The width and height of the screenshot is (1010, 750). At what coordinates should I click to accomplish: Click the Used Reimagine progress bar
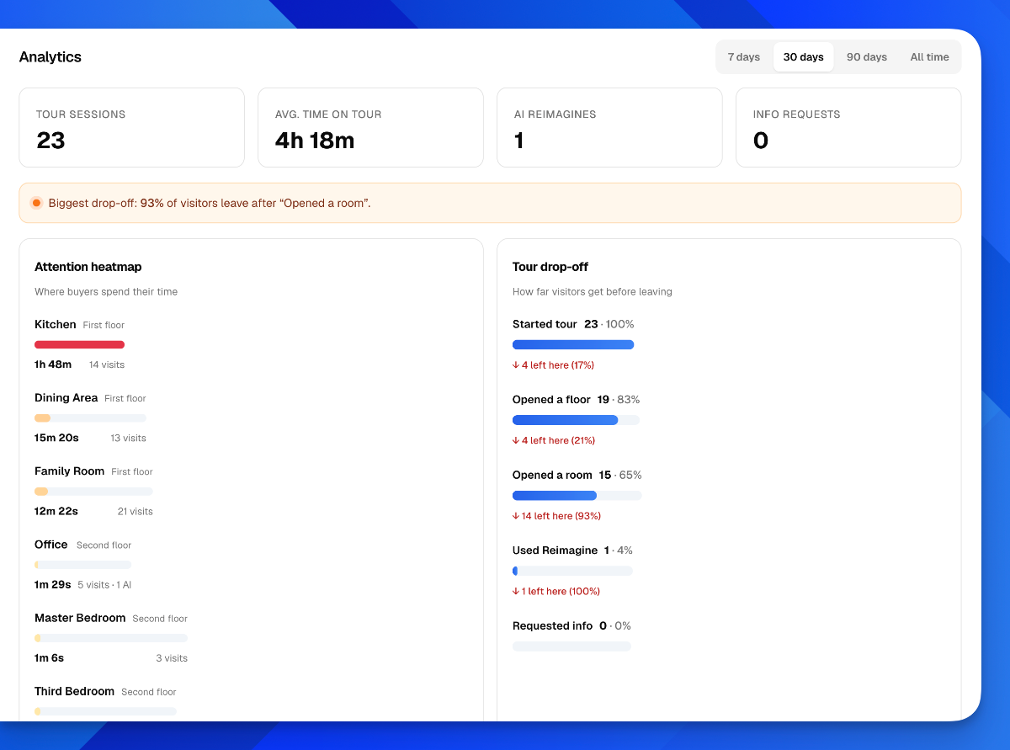pos(572,571)
